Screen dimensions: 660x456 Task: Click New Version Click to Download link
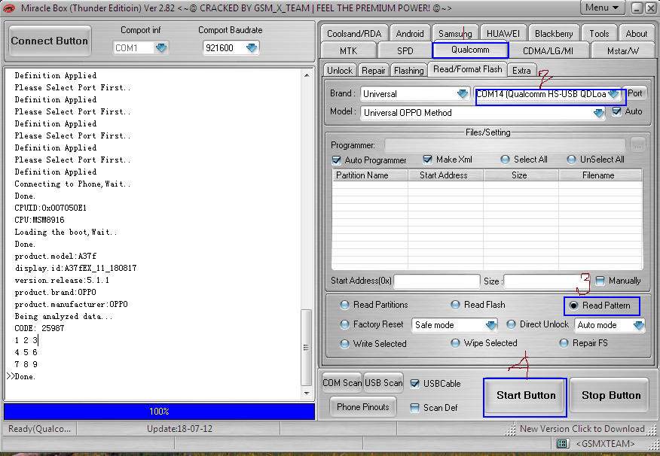pos(582,429)
